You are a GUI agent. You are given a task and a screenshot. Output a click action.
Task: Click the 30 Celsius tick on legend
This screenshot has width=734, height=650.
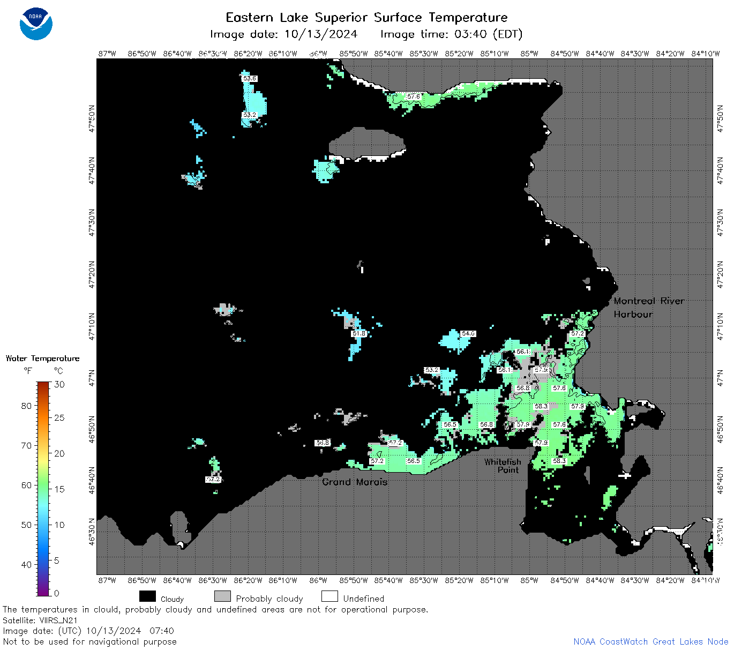click(59, 384)
